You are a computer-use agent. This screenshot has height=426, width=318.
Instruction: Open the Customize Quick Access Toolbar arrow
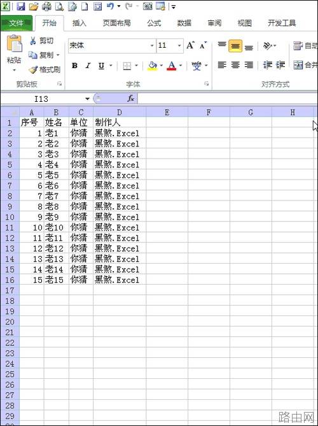click(174, 6)
